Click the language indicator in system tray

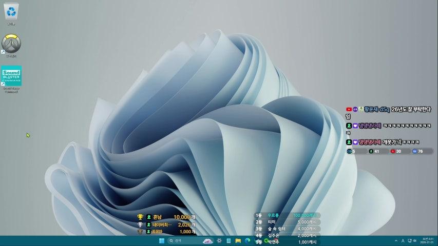(403, 240)
